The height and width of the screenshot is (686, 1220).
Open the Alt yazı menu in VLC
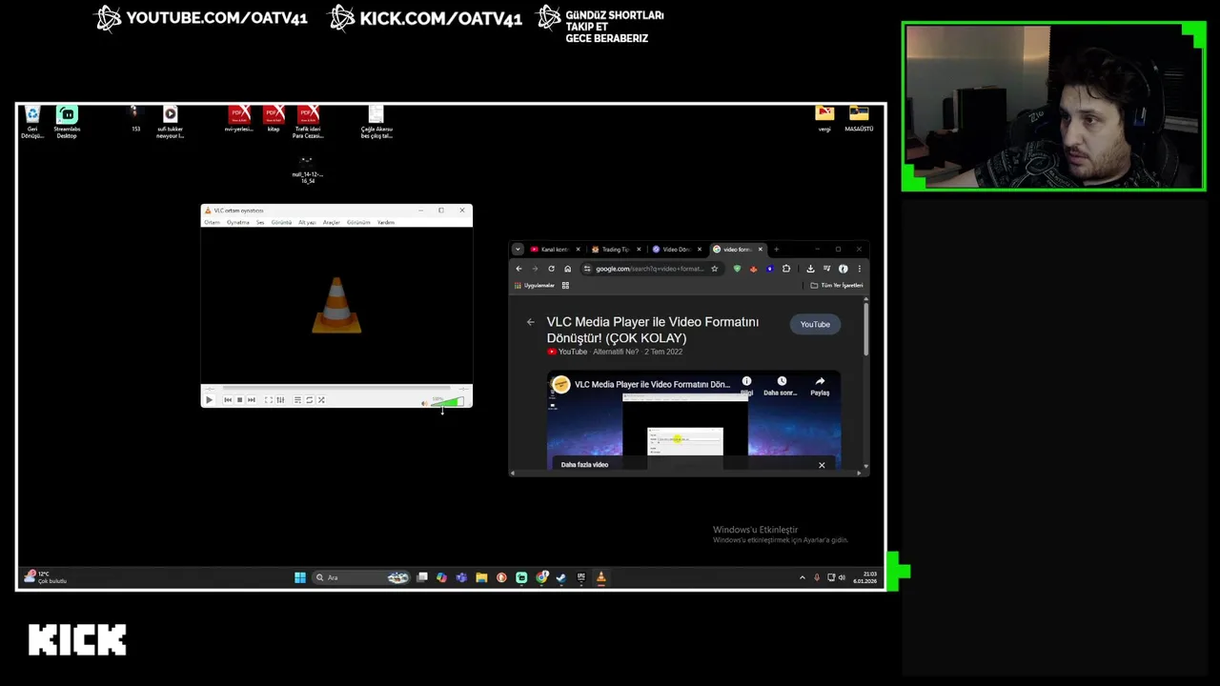(307, 222)
